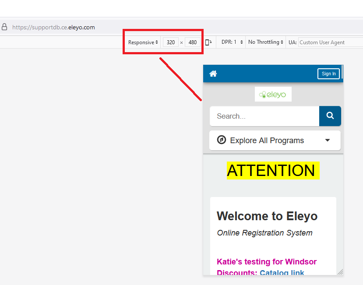Click the supportdb.ce.eleyo.com URL
This screenshot has width=363, height=285.
coord(53,27)
